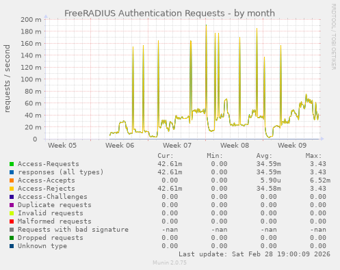Click the 'Week 06' x-axis label
The width and height of the screenshot is (340, 270).
[x=120, y=146]
